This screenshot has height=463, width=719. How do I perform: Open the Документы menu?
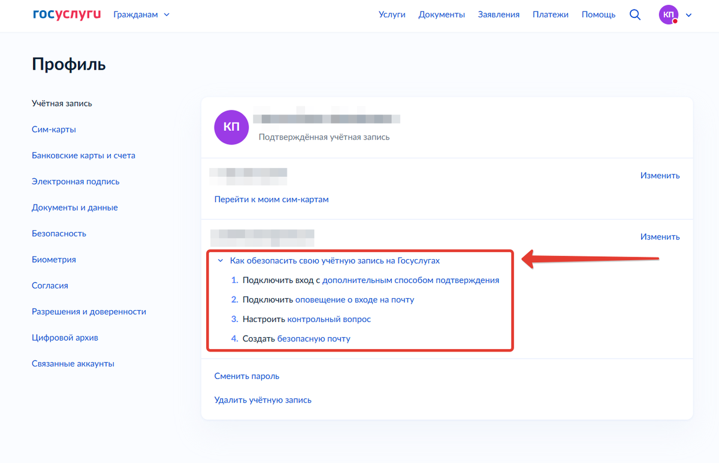coord(442,14)
